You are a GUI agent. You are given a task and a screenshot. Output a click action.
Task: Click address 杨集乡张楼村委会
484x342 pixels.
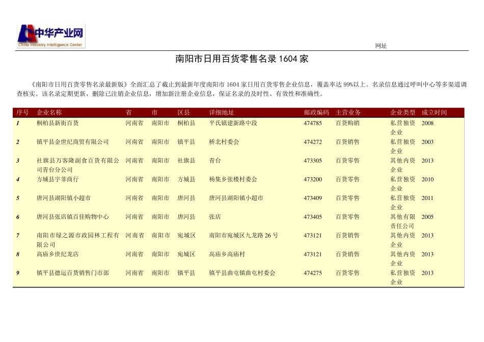[233, 179]
